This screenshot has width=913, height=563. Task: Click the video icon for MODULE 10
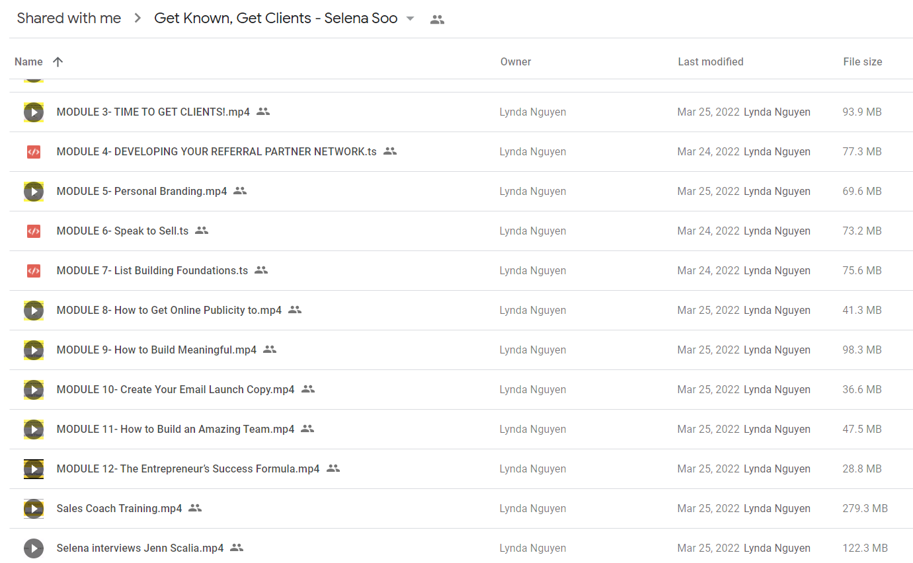click(34, 390)
